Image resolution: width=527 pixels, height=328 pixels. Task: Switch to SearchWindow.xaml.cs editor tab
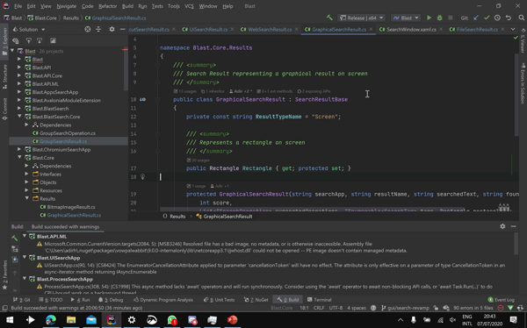tap(411, 30)
